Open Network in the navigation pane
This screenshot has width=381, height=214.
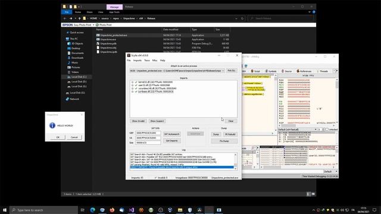tap(74, 99)
